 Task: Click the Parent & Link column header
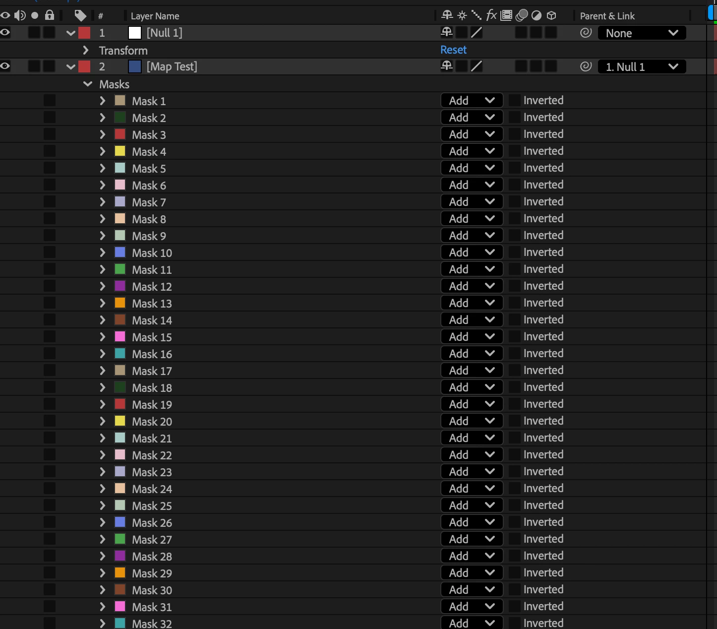point(607,16)
